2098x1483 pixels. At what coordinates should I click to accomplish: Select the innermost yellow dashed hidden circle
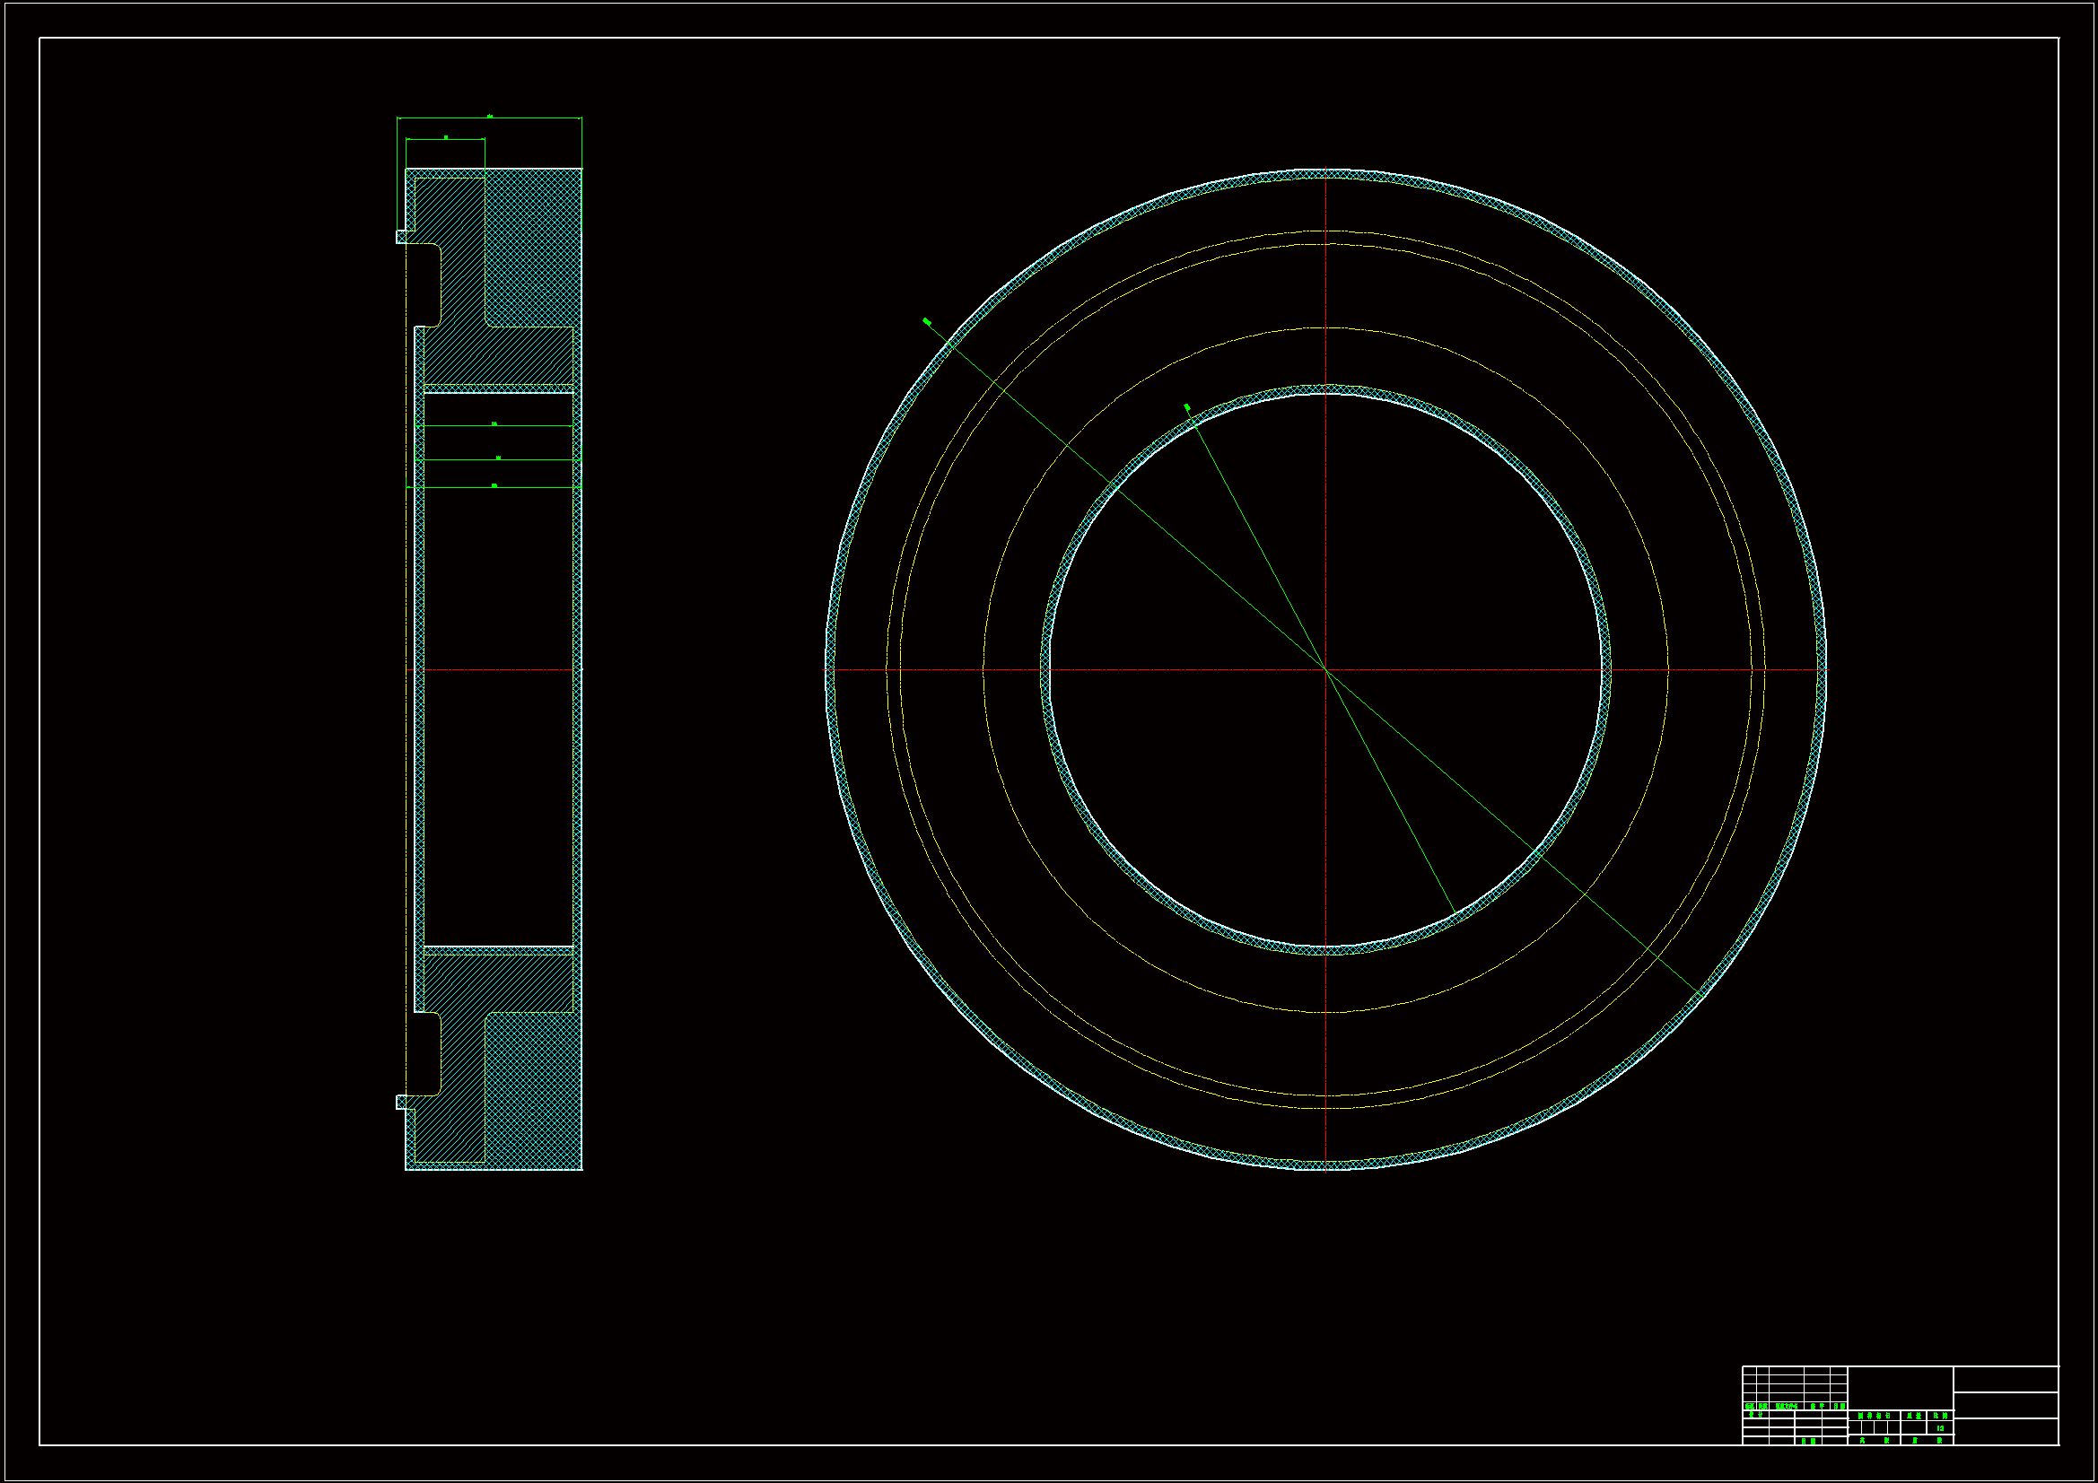1567,428
